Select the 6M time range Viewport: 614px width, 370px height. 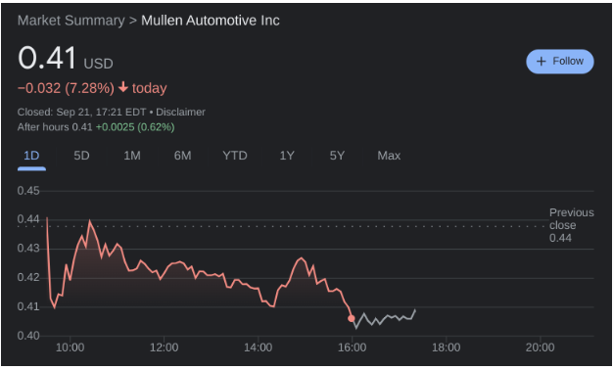[182, 156]
